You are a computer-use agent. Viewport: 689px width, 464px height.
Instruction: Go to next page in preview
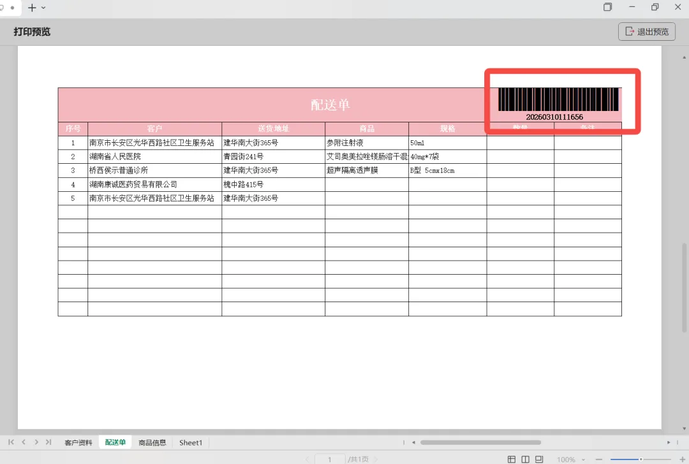pyautogui.click(x=376, y=459)
